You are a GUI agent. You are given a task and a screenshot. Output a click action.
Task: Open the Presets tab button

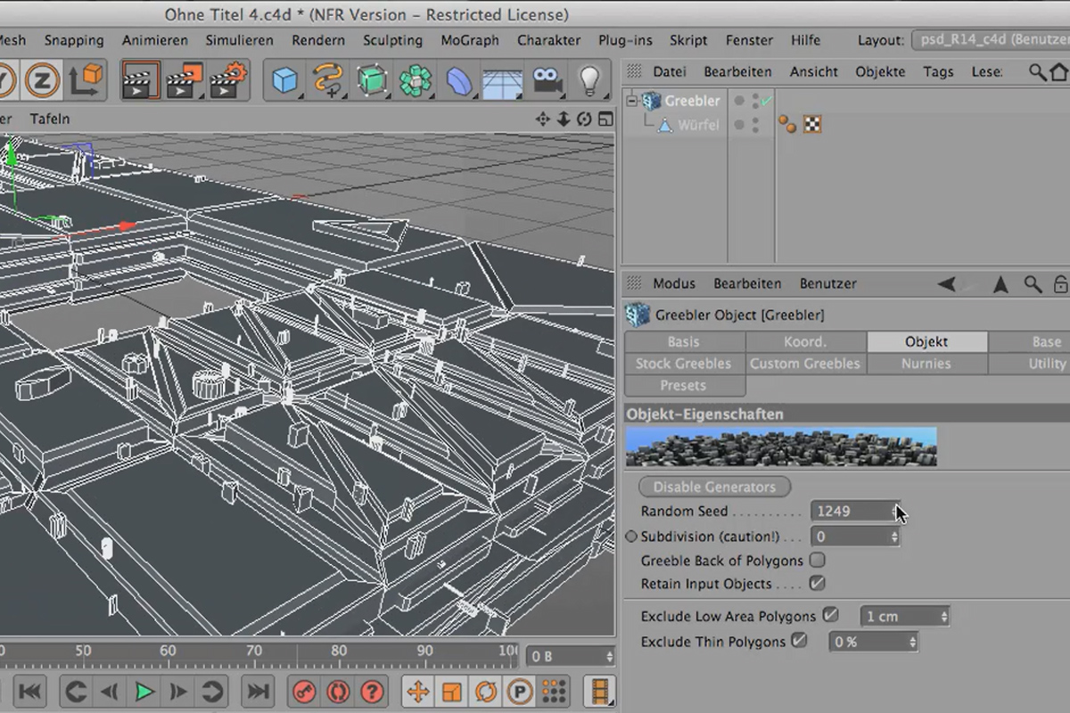[684, 386]
